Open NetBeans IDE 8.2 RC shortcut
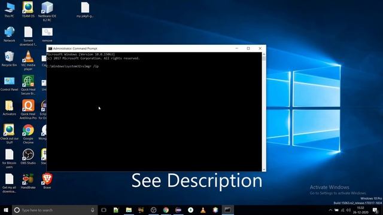This screenshot has width=383, height=215. [x=47, y=11]
